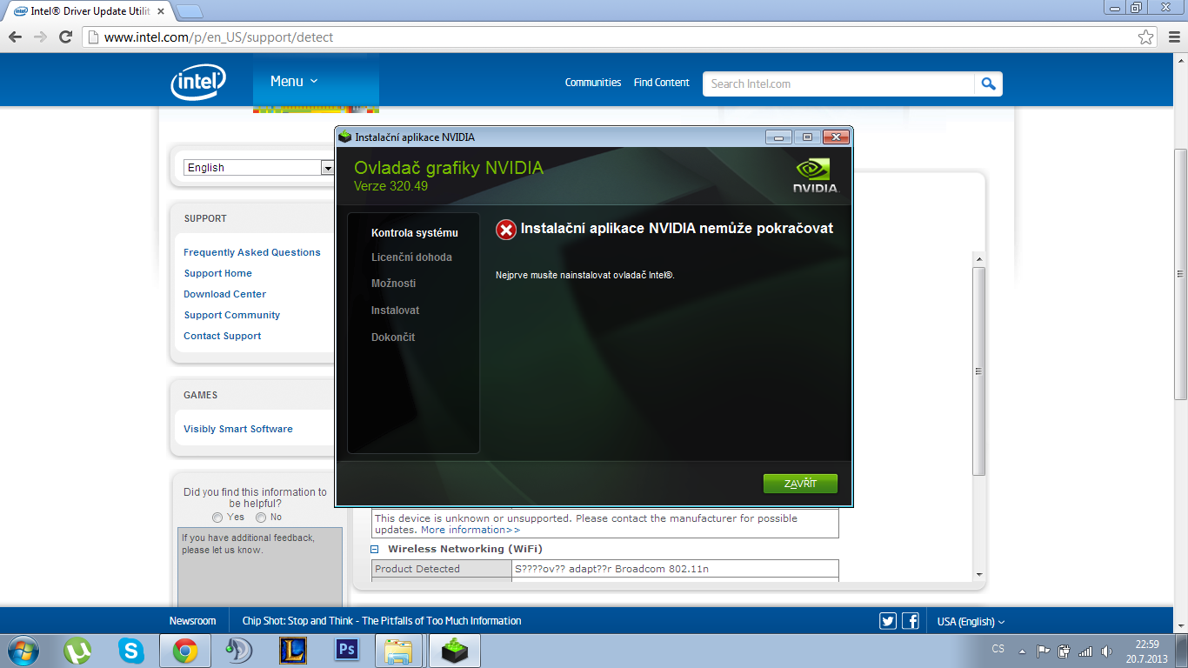1188x668 pixels.
Task: Click the red error icon in the NVIDIA installer
Action: [x=506, y=230]
